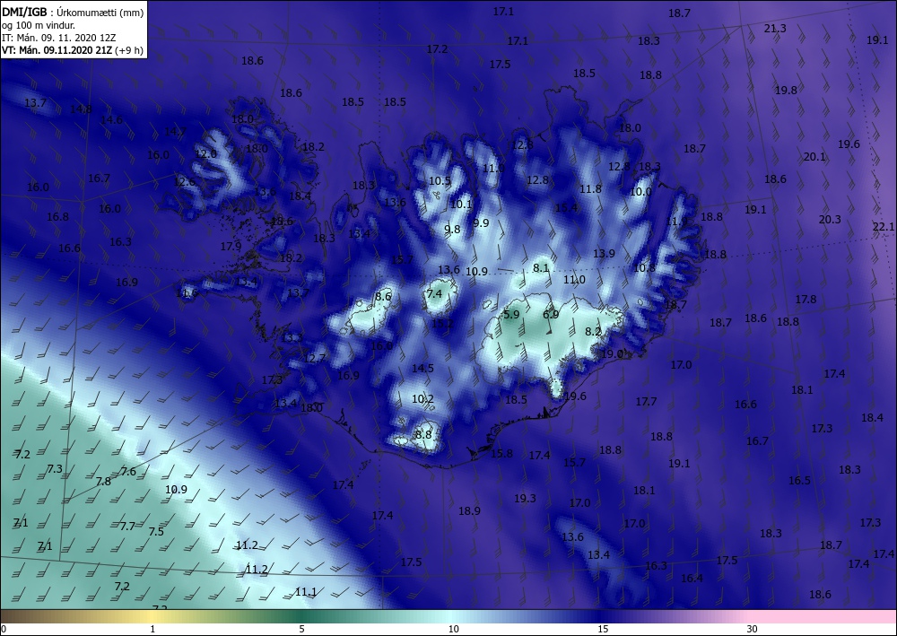Click the 14.8 value label
The image size is (897, 636).
(x=81, y=109)
